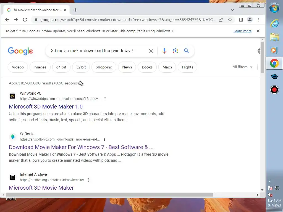Switch to Images results
Image resolution: width=283 pixels, height=212 pixels.
point(40,67)
